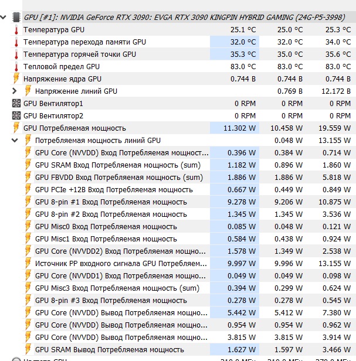Click lightning icon for GPU 8-pin #2 row

[x=28, y=214]
